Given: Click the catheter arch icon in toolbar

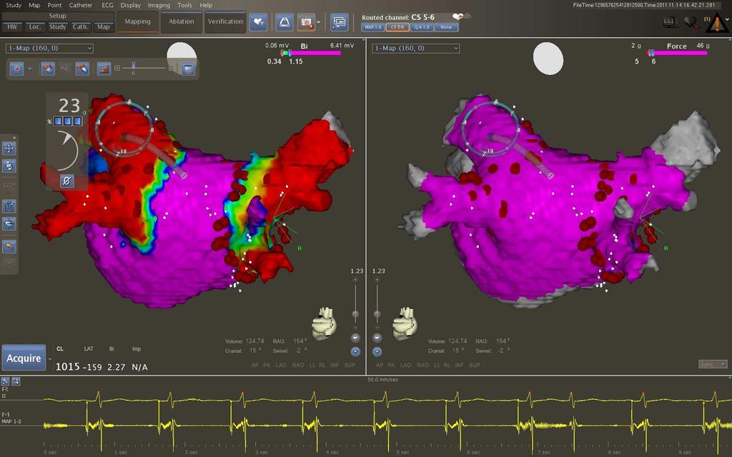Looking at the screenshot, I should (285, 22).
